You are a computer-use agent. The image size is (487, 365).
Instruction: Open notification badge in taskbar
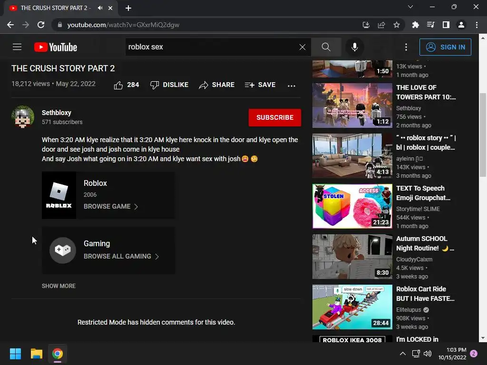pos(474,354)
